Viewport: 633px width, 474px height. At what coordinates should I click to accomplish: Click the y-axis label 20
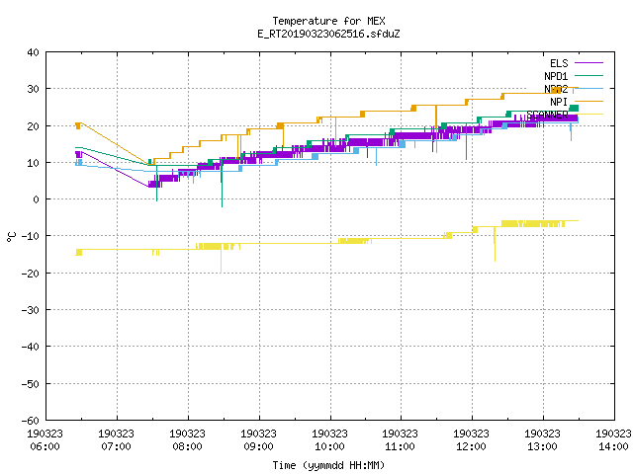click(33, 126)
